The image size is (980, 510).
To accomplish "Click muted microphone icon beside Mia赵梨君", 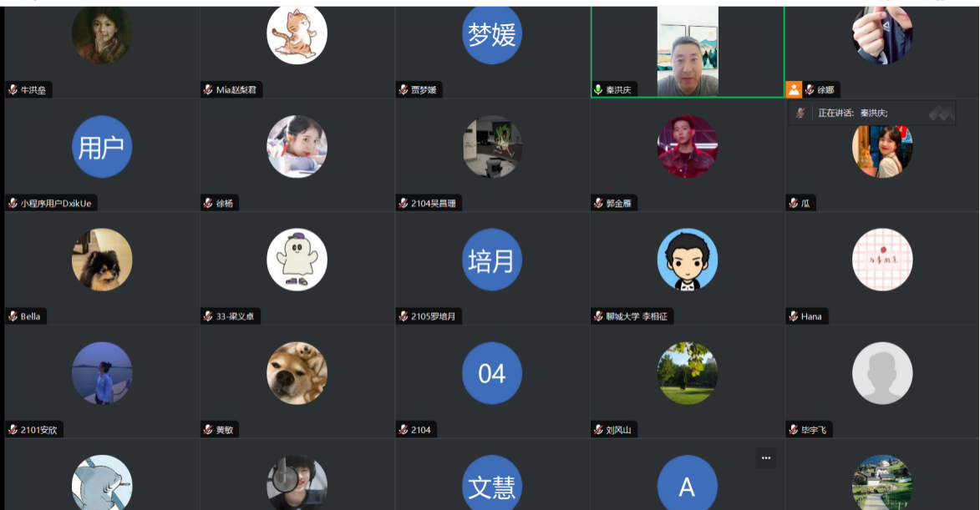I will (x=208, y=90).
